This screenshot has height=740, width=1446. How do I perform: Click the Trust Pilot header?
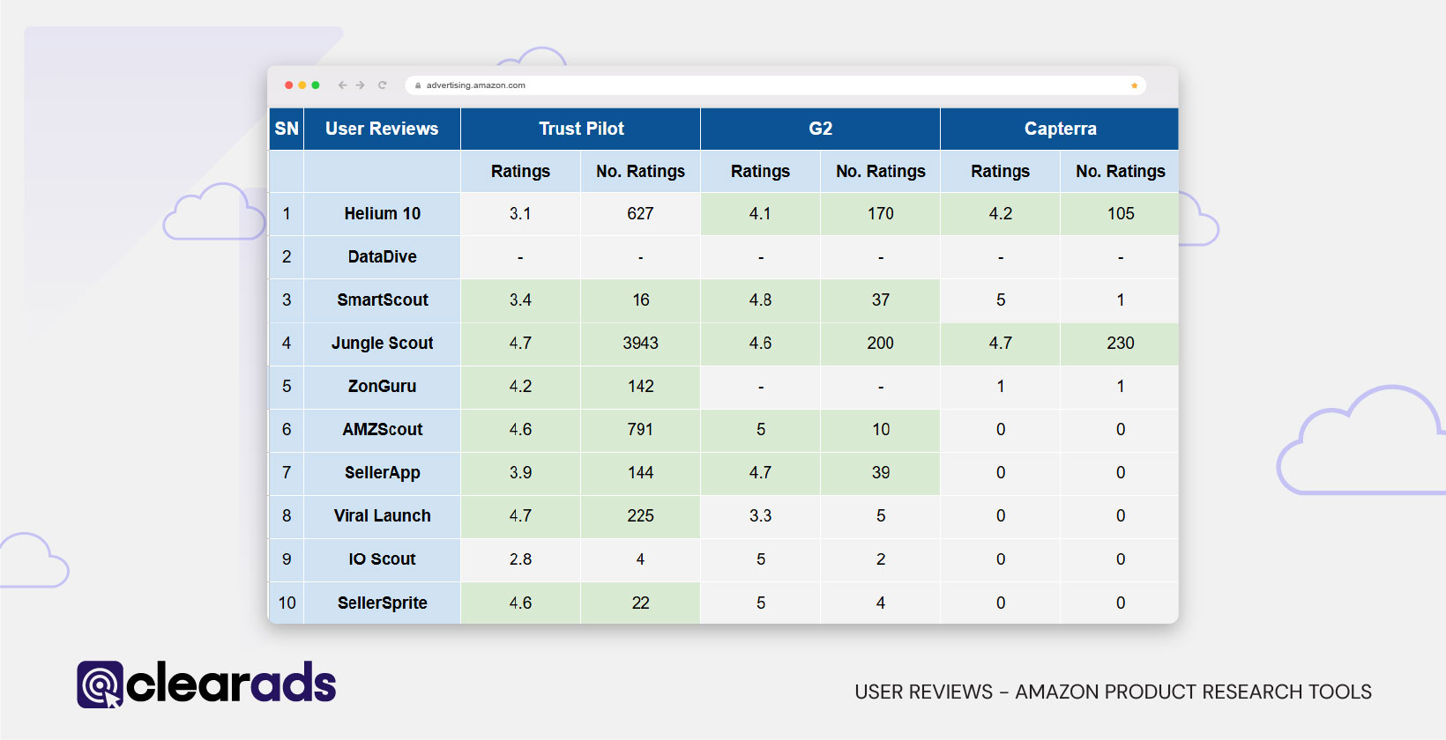[581, 129]
